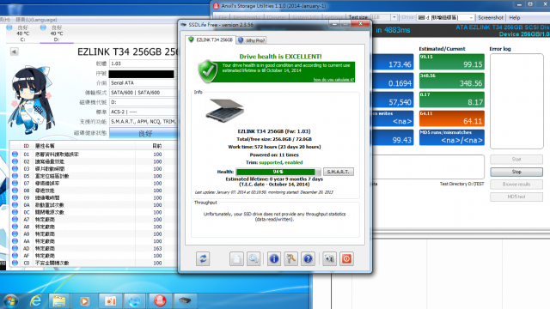The image size is (550, 309).
Task: Open the file explorer folder on taskbar
Action: tap(59, 301)
